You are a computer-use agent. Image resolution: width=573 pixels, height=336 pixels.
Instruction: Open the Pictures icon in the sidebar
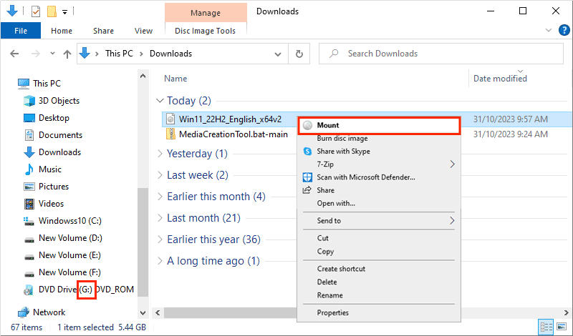(29, 187)
